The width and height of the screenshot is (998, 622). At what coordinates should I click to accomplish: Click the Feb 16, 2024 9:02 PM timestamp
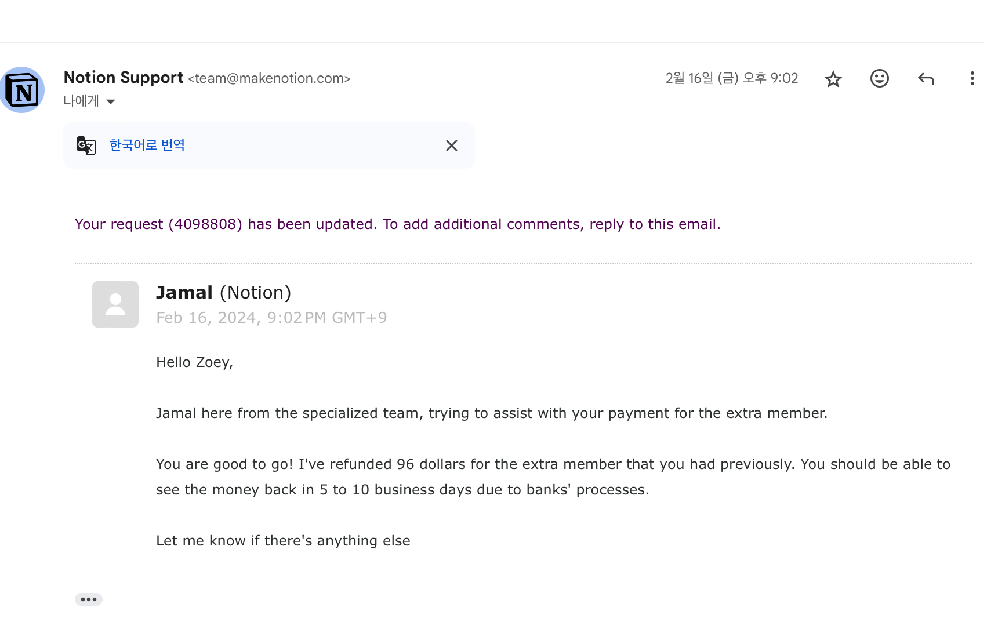[271, 318]
